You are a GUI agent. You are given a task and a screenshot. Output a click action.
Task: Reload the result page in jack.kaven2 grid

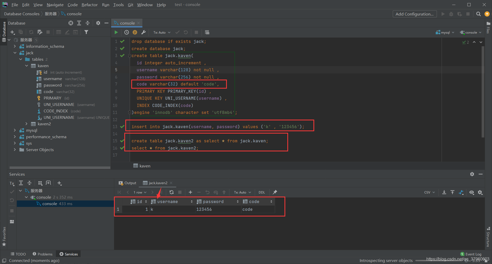pos(172,192)
